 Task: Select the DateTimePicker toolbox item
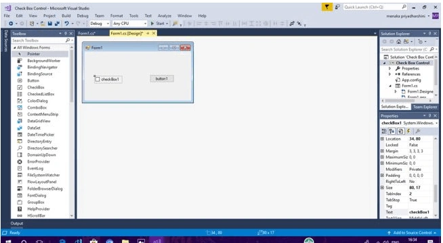[x=41, y=134]
